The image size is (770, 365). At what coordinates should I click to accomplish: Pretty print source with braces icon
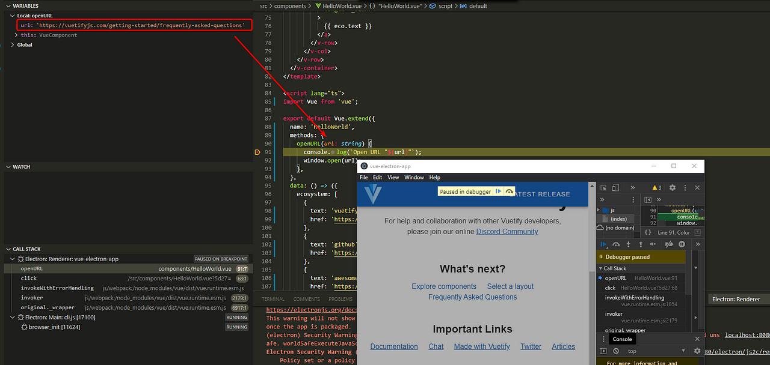(x=648, y=232)
